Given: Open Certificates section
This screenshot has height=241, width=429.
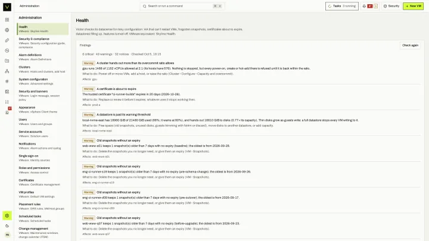Looking at the screenshot, I should point(43,182).
